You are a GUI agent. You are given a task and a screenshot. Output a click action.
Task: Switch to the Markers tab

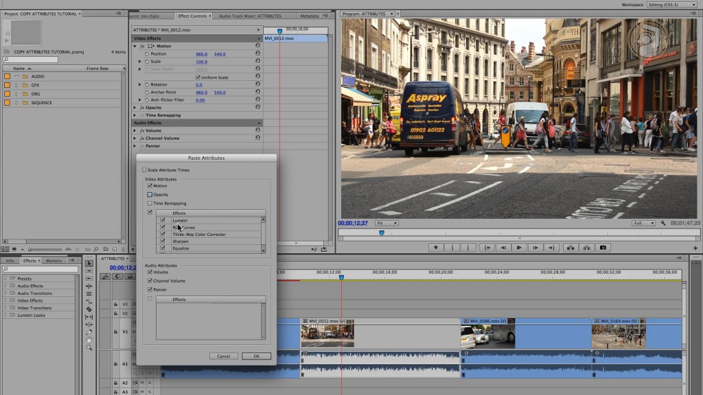pyautogui.click(x=54, y=261)
